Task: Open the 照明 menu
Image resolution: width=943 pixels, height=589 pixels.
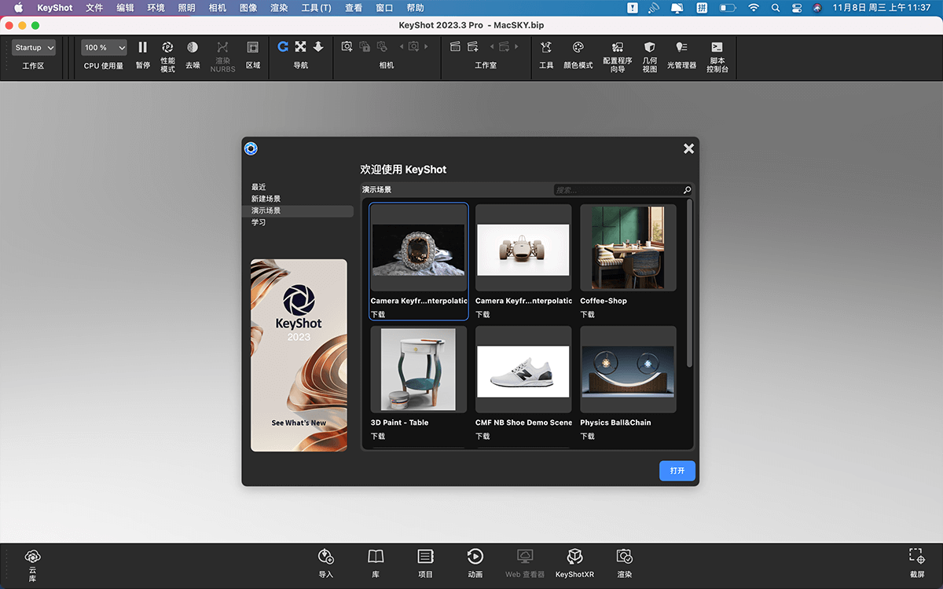Action: pos(187,7)
